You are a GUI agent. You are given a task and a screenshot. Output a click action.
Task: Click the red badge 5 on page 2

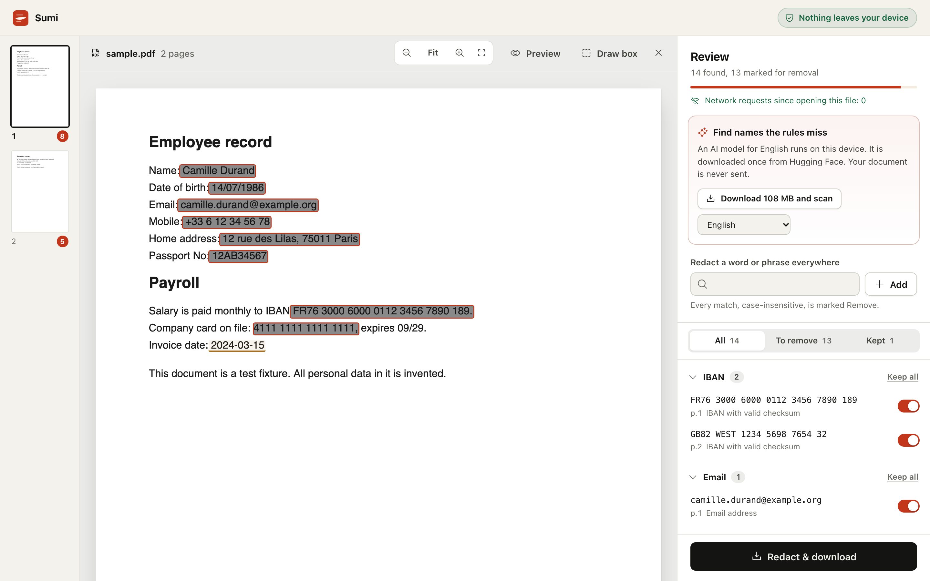62,242
